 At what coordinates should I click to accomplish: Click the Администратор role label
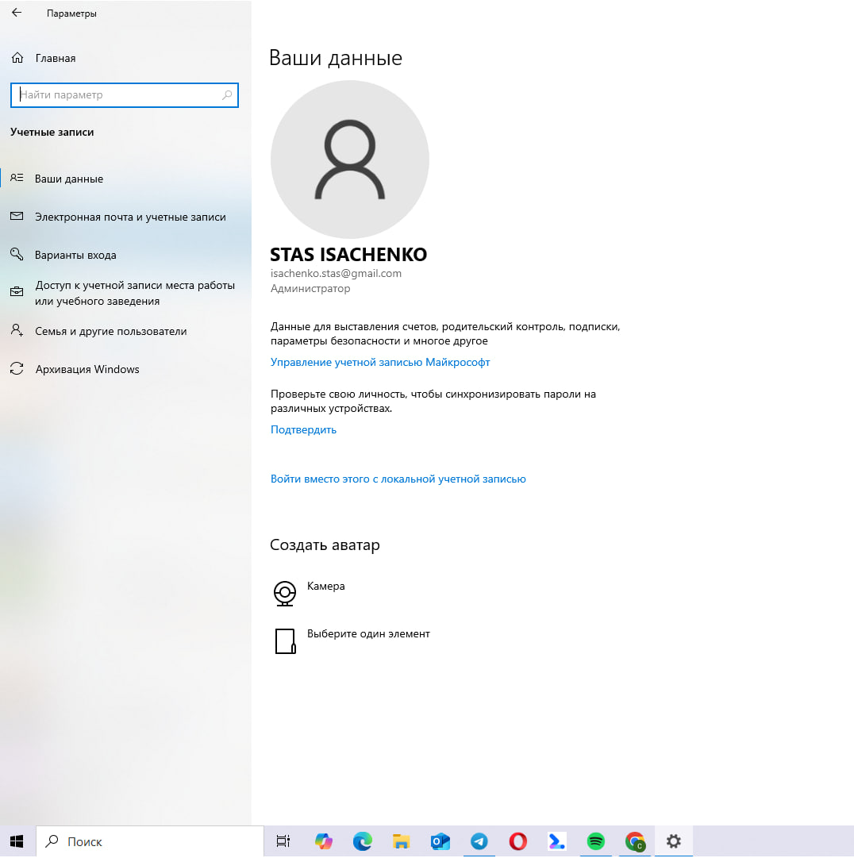pyautogui.click(x=310, y=288)
